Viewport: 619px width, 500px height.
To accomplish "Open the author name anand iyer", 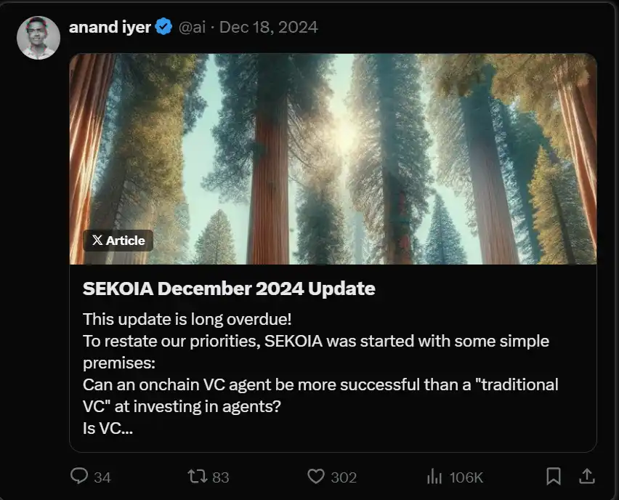I will [x=110, y=28].
